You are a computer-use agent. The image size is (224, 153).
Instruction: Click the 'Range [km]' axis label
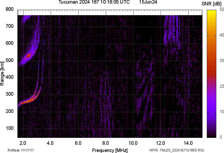pyautogui.click(x=2, y=74)
